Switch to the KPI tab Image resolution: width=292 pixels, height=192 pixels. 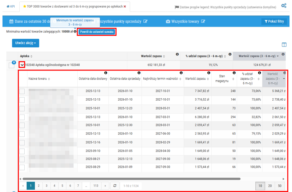[10, 7]
